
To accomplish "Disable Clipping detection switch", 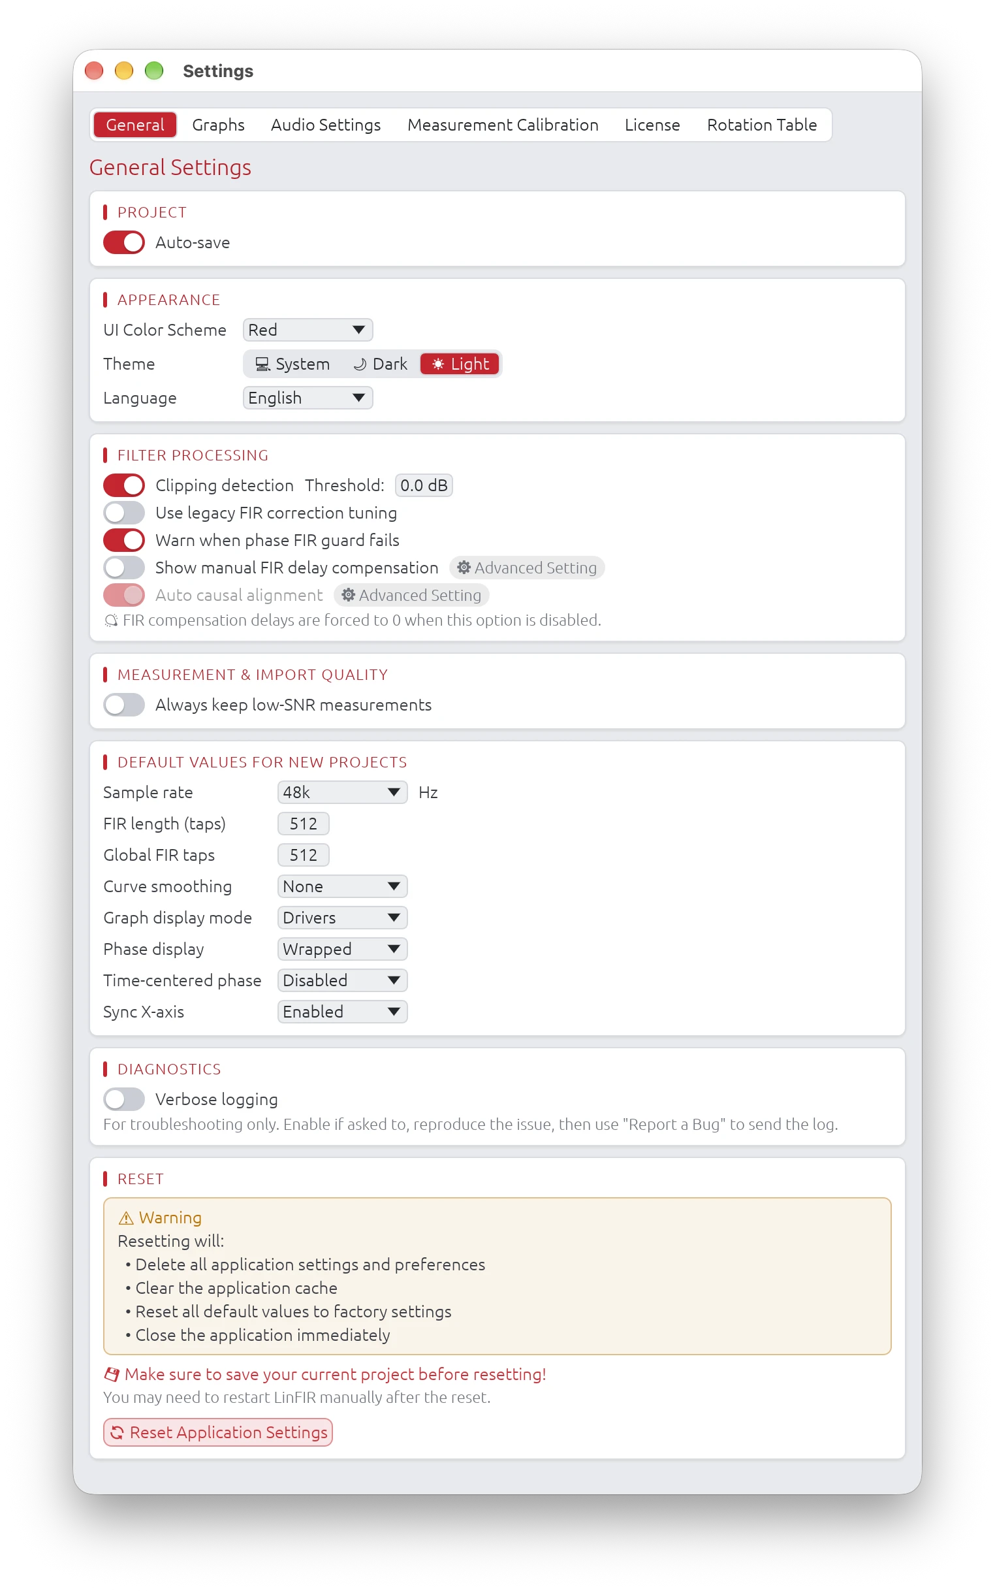I will [123, 485].
